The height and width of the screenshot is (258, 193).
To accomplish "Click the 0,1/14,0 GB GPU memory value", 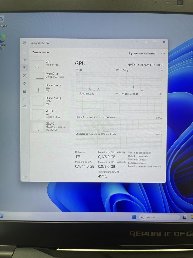I will coord(85,166).
